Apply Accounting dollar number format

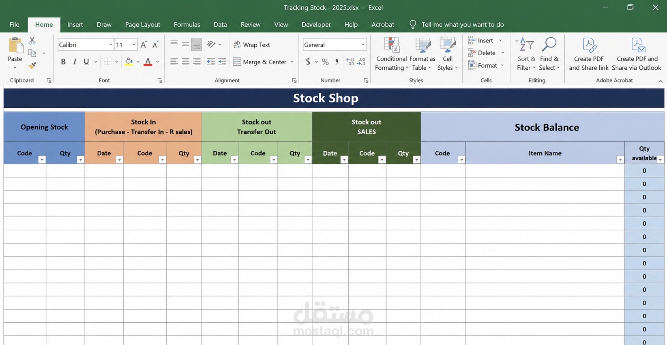point(308,62)
